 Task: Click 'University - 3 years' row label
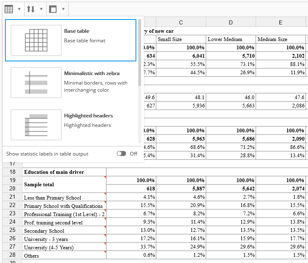click(x=64, y=238)
